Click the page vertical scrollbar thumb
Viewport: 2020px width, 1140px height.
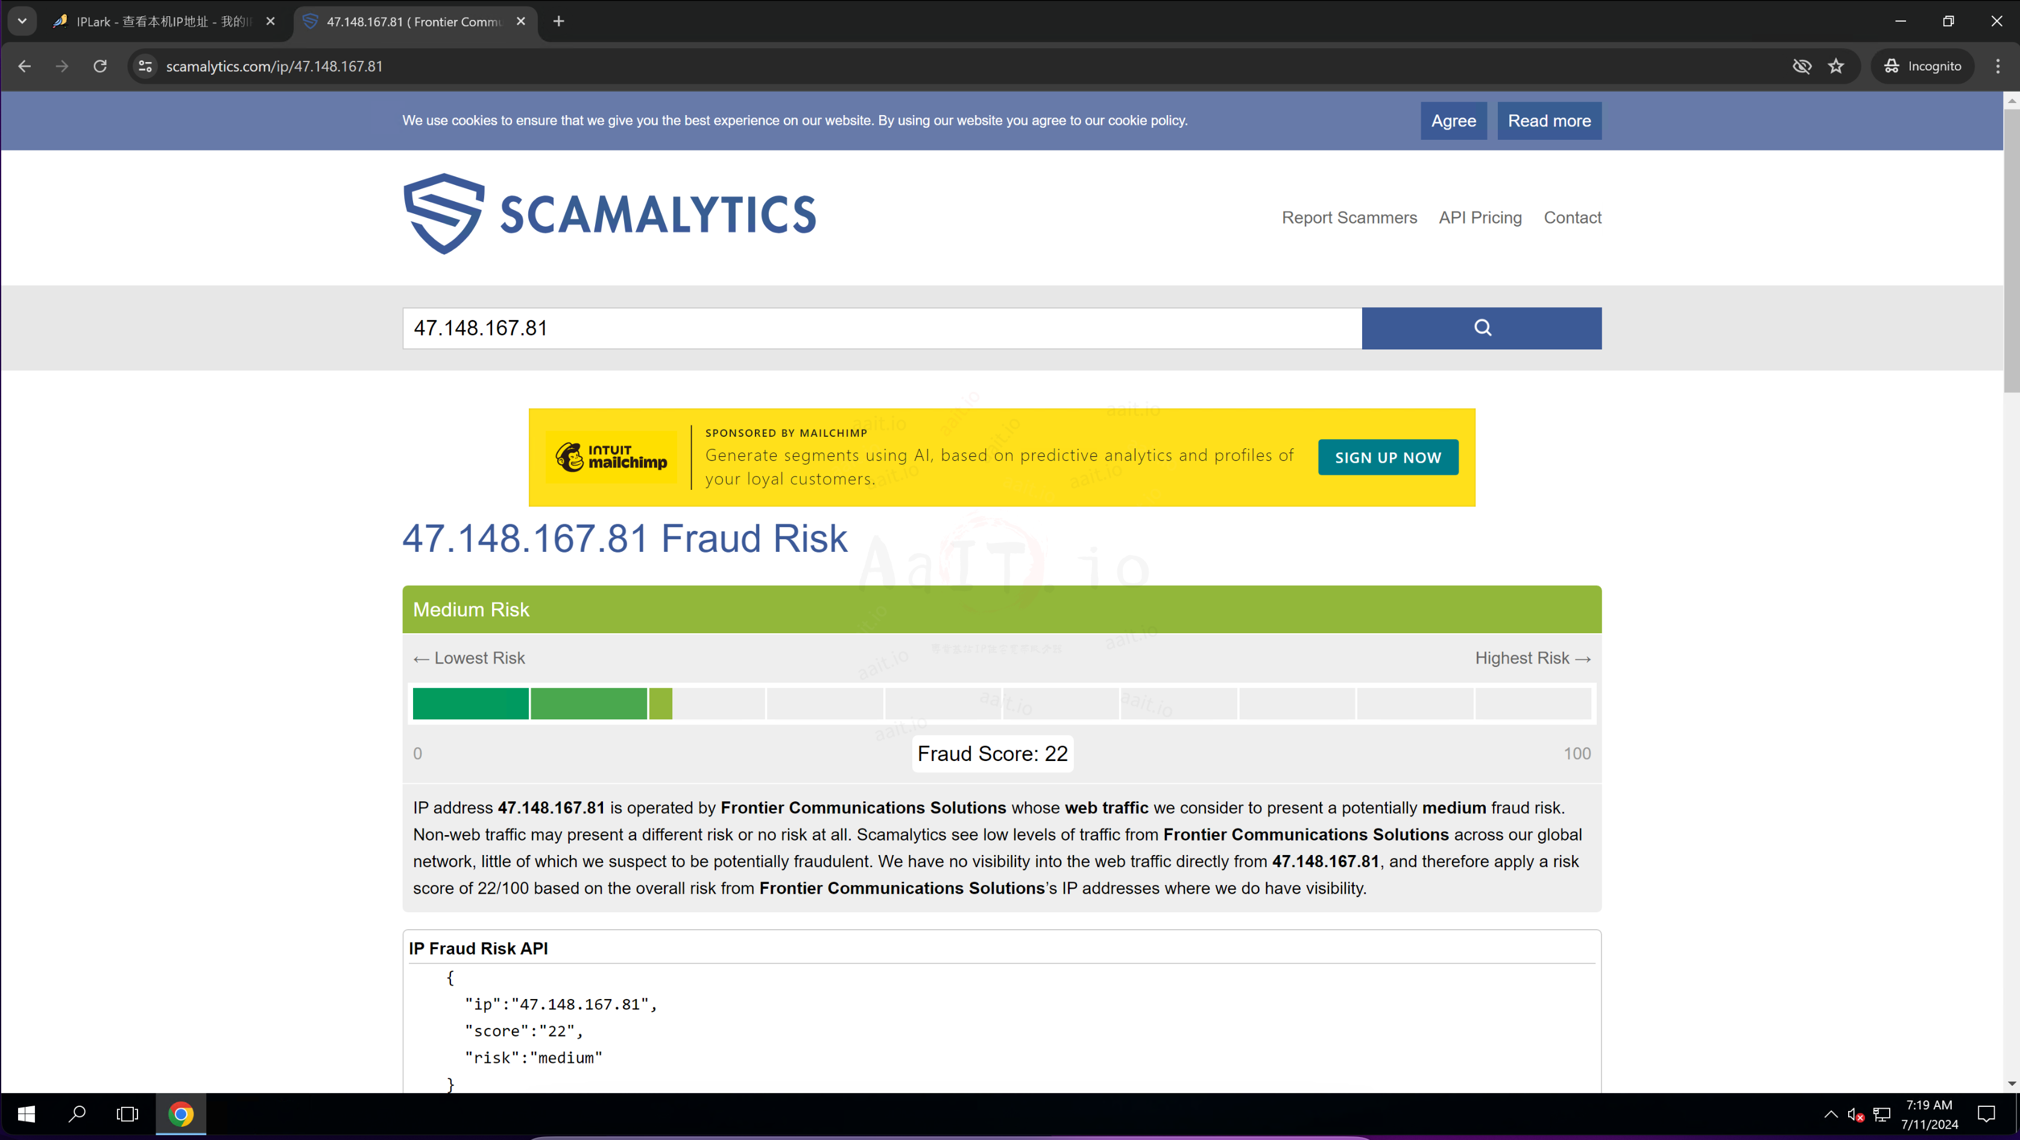2012,251
